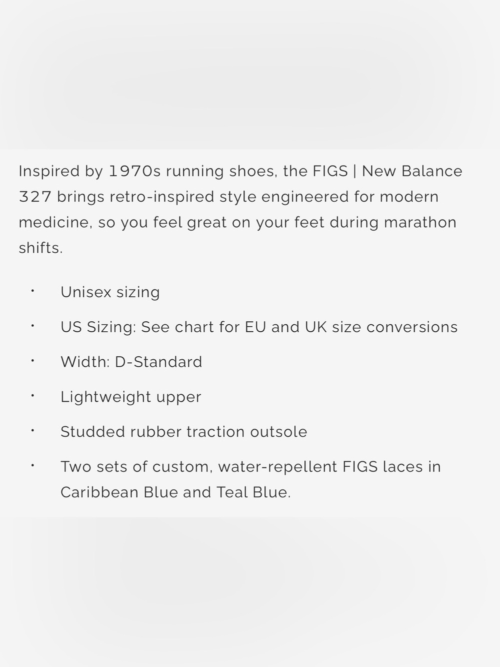500x667 pixels.
Task: Click the bullet dot beside Width: D-Standard
Action: coord(32,360)
